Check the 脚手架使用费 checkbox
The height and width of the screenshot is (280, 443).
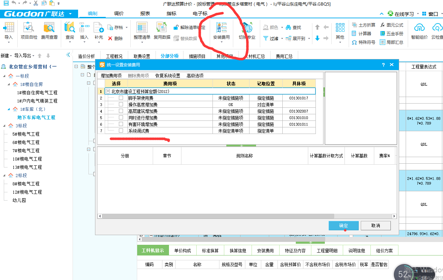121,98
